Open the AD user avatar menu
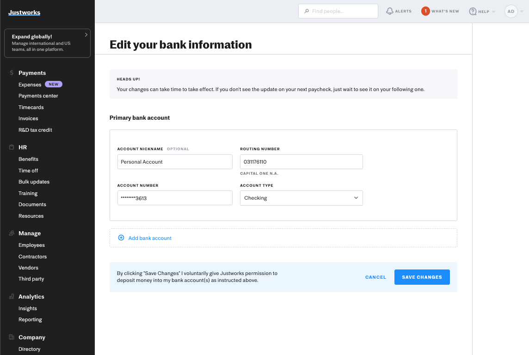The width and height of the screenshot is (529, 355). coord(511,12)
